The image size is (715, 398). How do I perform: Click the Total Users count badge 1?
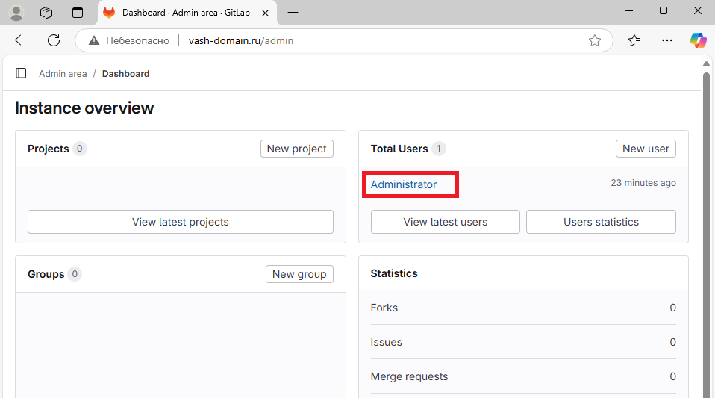coord(439,149)
